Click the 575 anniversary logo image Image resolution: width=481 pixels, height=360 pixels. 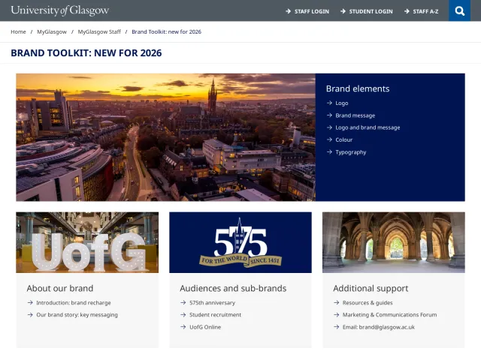coord(240,242)
